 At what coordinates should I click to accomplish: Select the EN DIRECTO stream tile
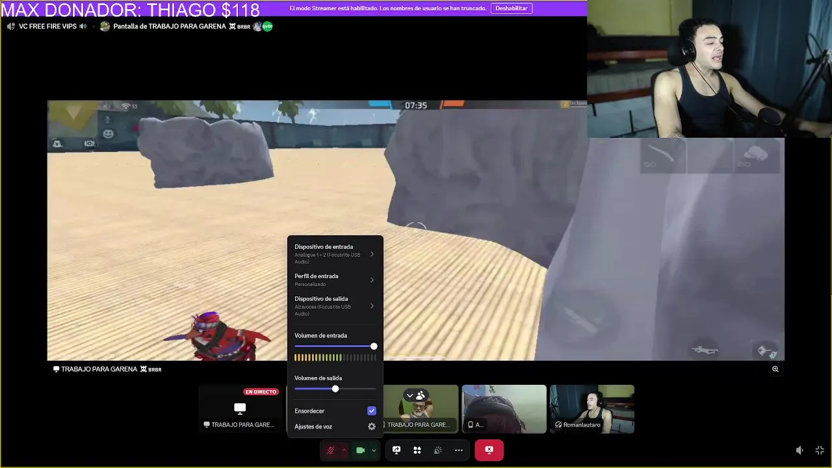pos(240,408)
